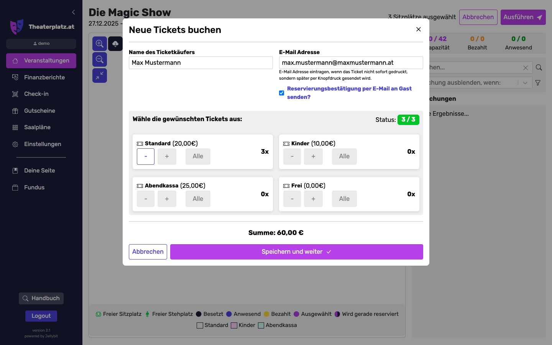Open the 'Buchung ausblenden, wenn' dropdown

point(525,82)
